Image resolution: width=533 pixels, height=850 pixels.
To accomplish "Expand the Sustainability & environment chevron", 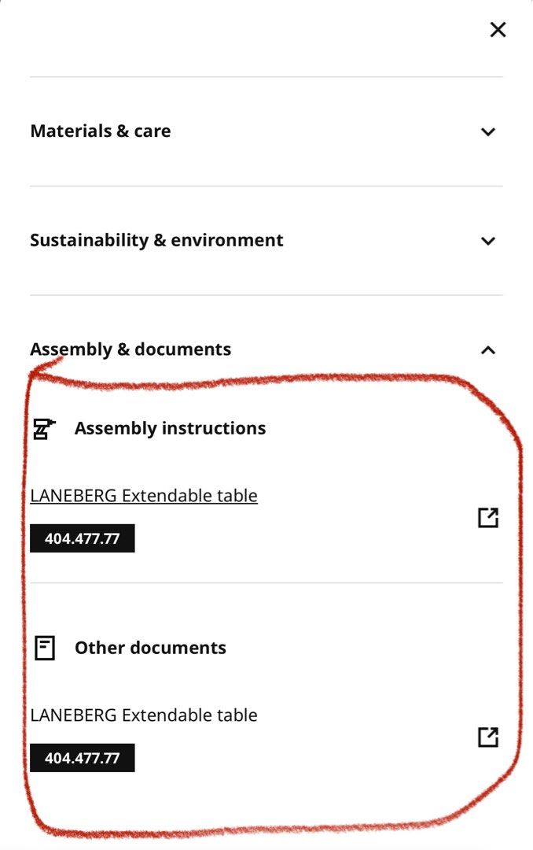I will (488, 241).
